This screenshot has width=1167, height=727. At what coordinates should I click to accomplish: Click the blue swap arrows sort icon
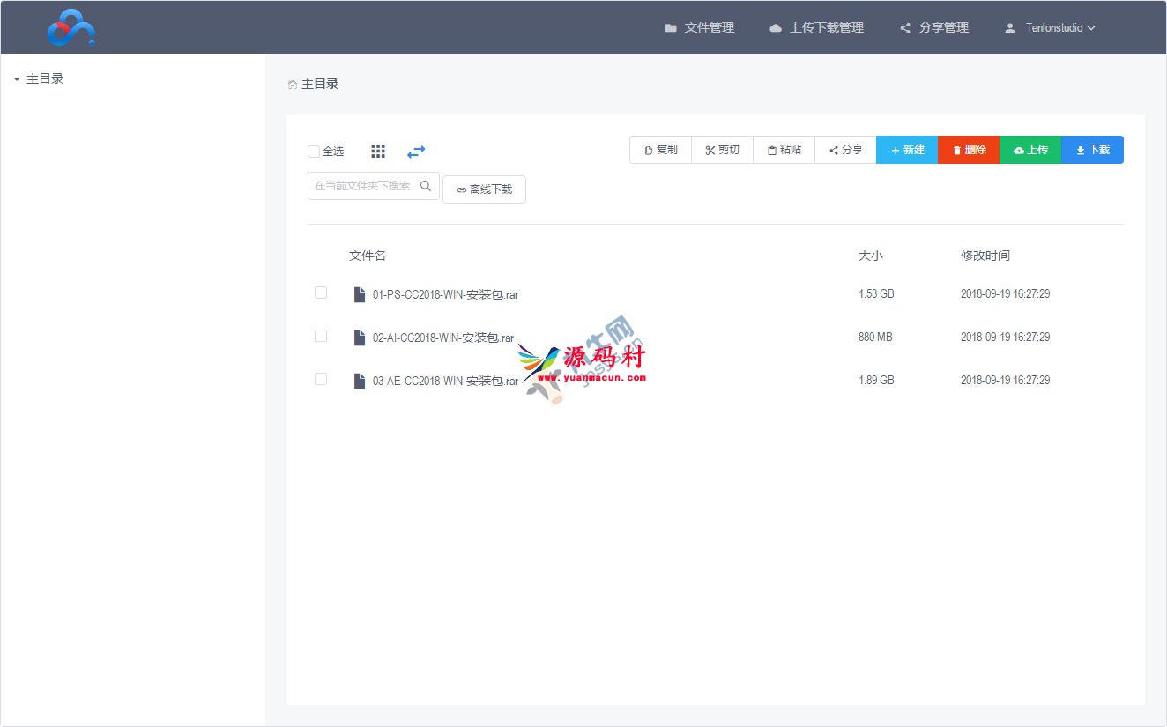[x=416, y=152]
